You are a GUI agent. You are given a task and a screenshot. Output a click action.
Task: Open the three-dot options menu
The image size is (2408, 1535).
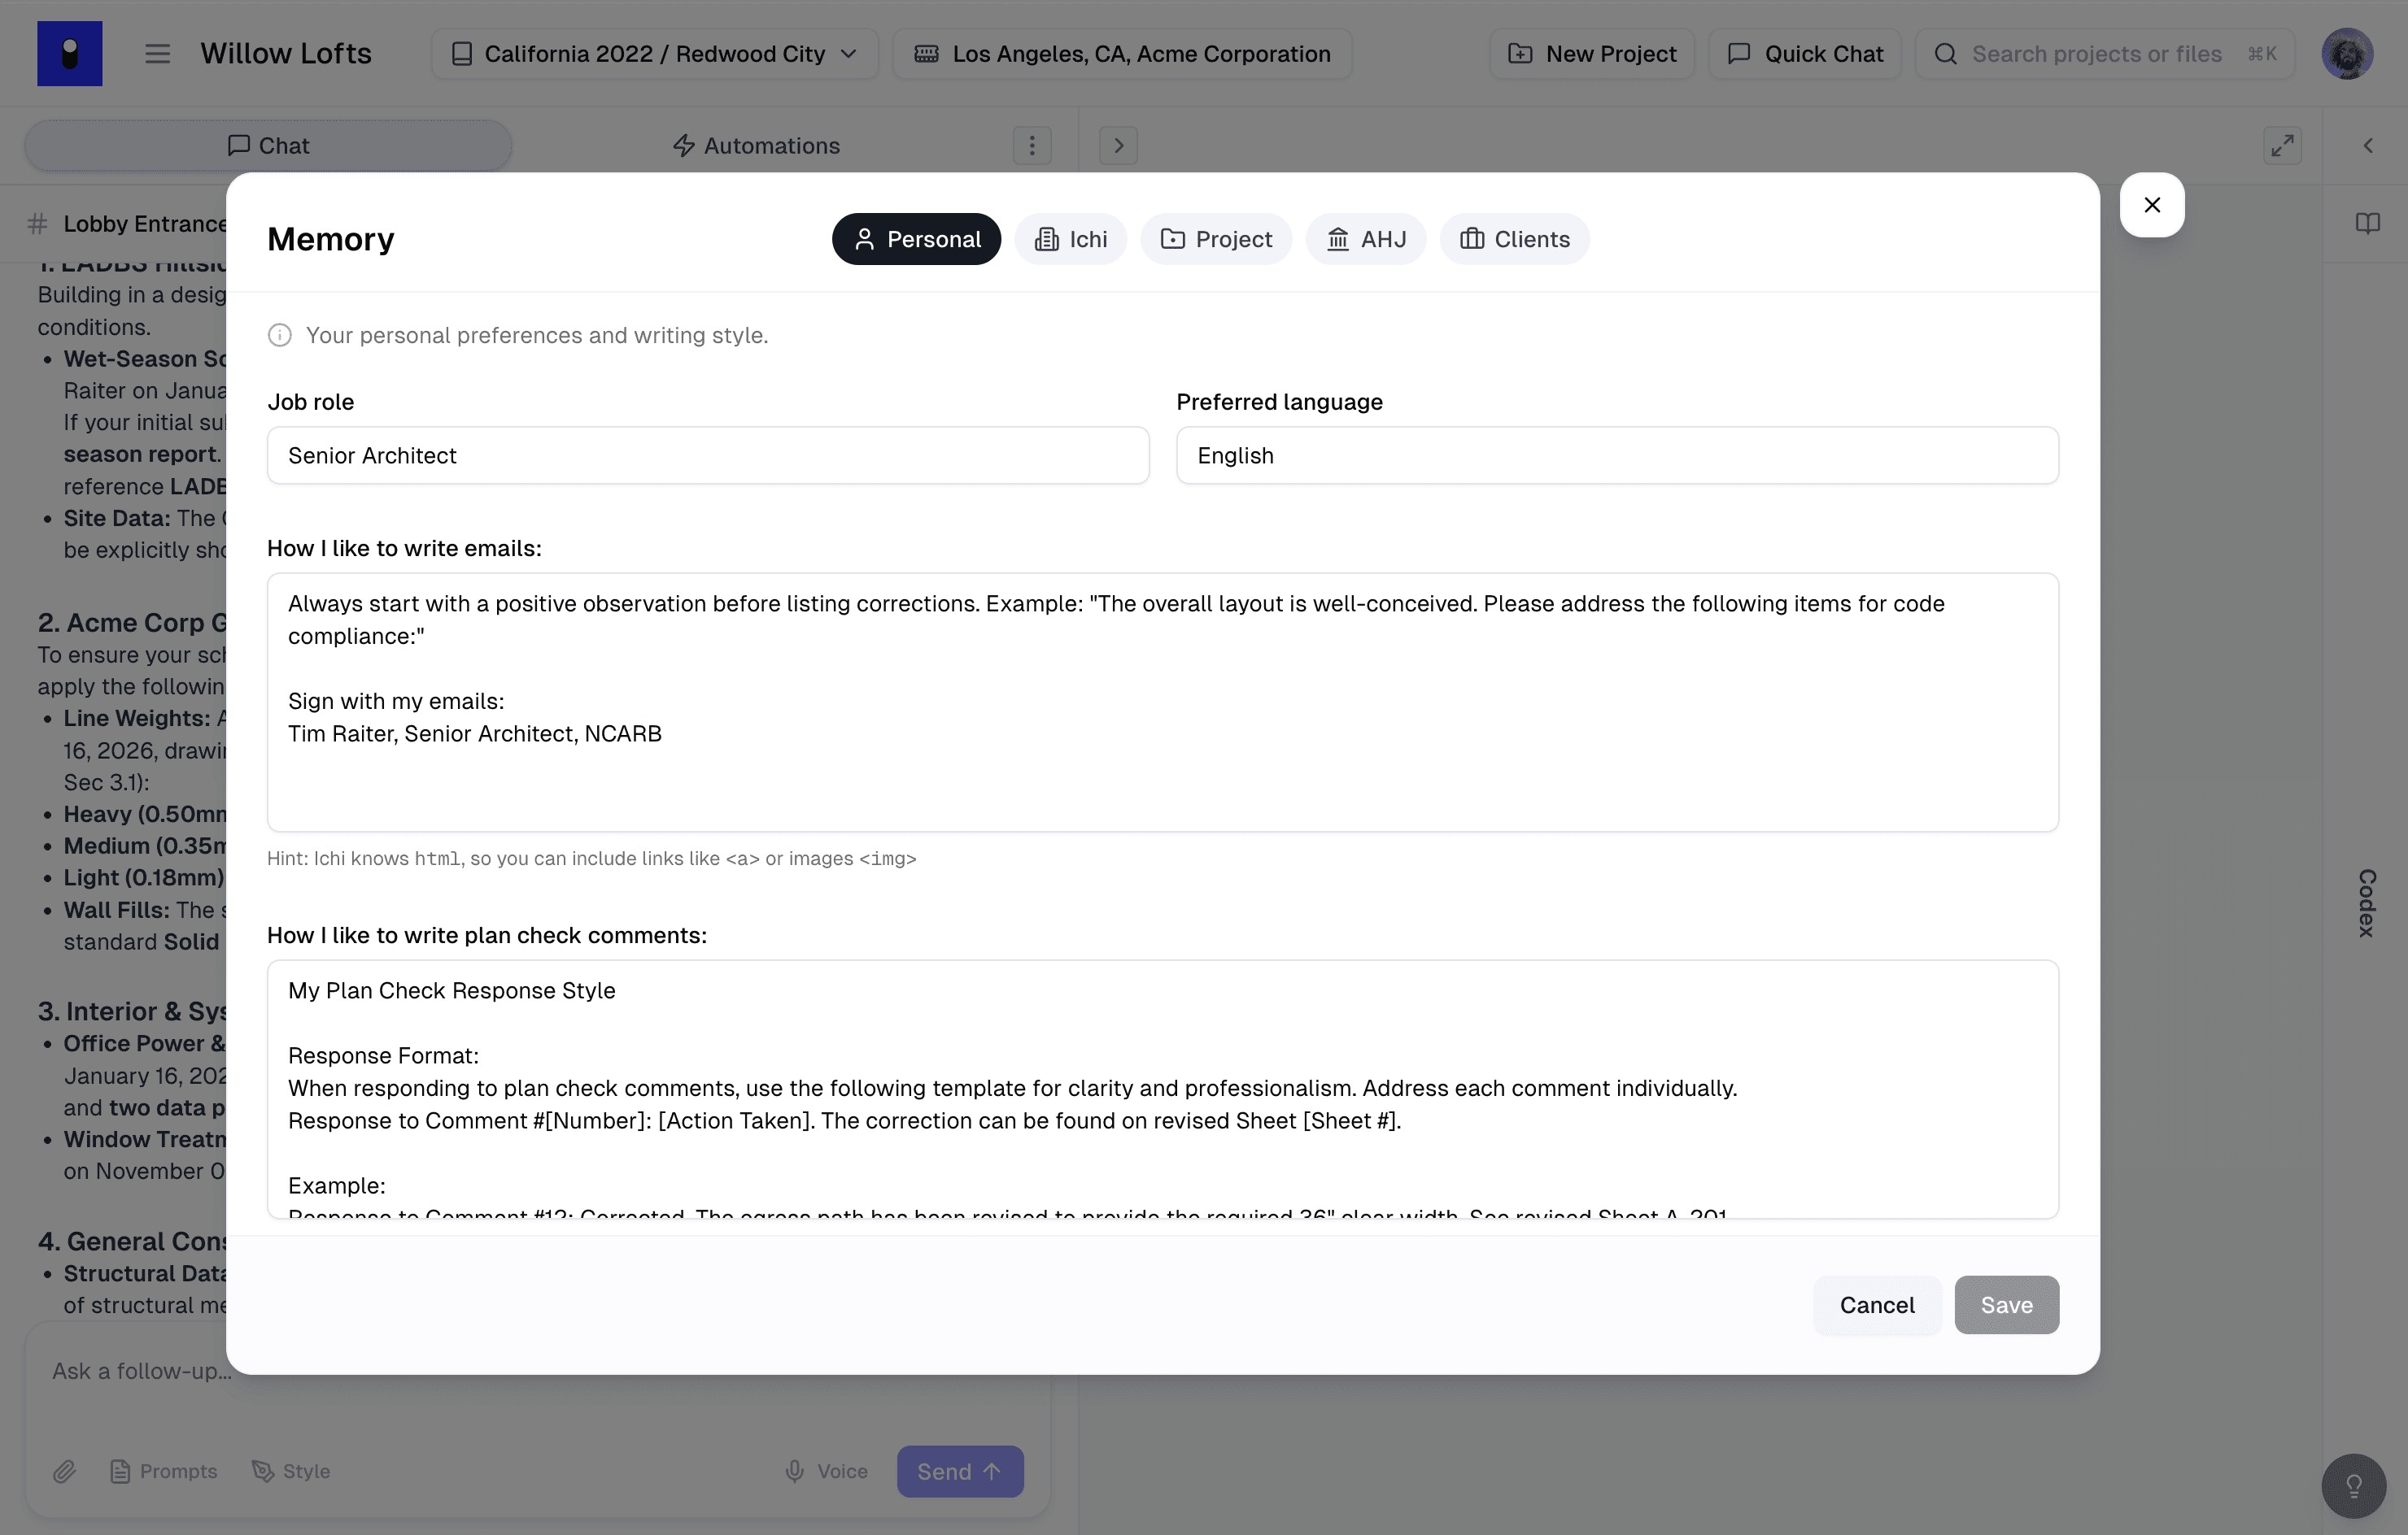point(1031,146)
